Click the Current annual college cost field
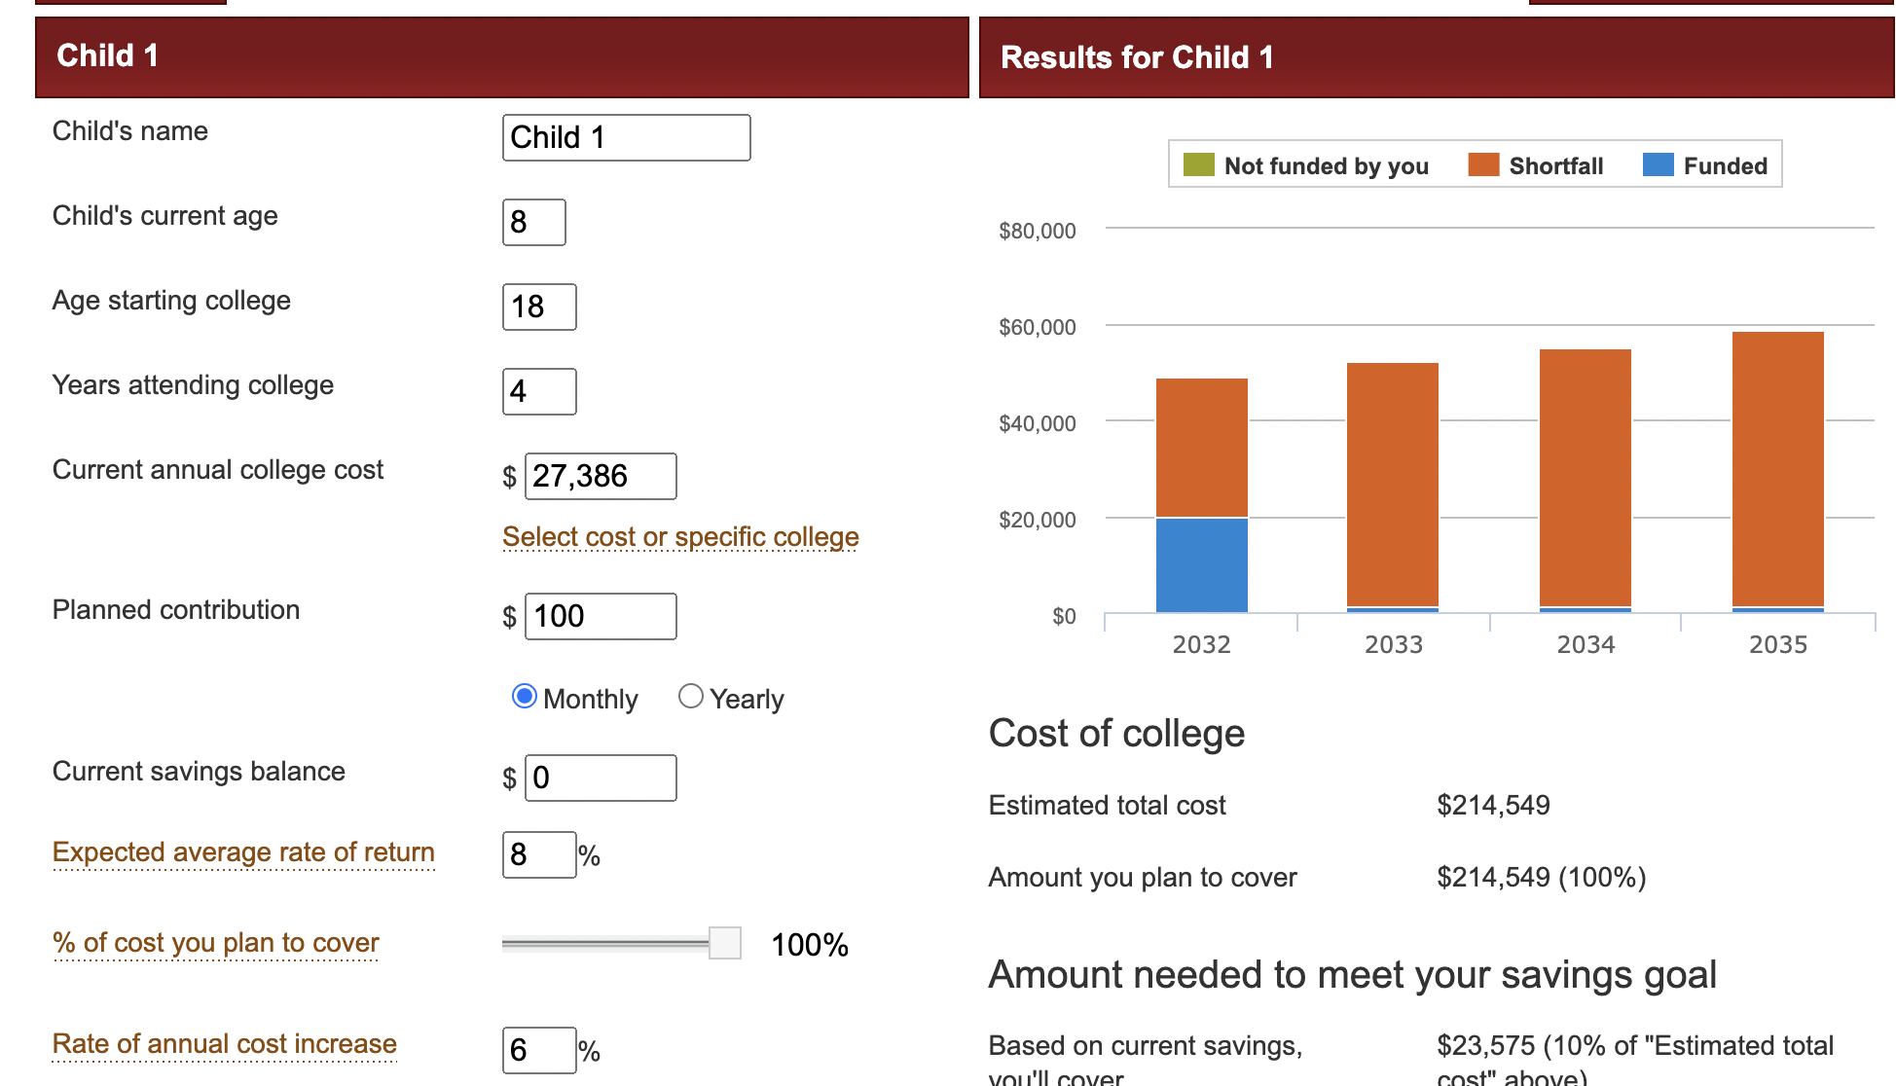The height and width of the screenshot is (1086, 1896). [601, 476]
